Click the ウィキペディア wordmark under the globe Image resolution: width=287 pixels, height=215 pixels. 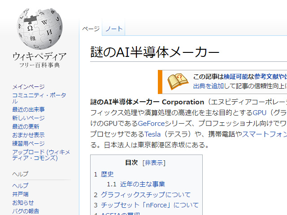[x=39, y=56]
